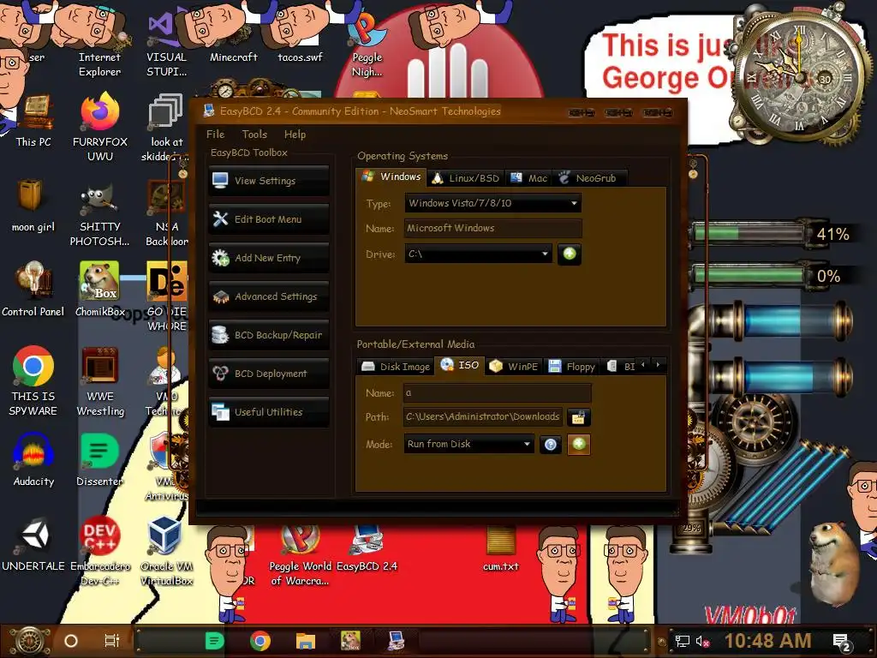
Task: Click the ISO Name input field
Action: 498,392
